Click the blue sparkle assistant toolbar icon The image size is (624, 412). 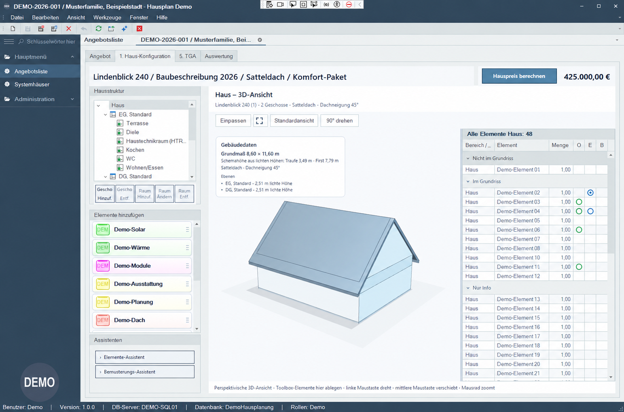(x=125, y=29)
